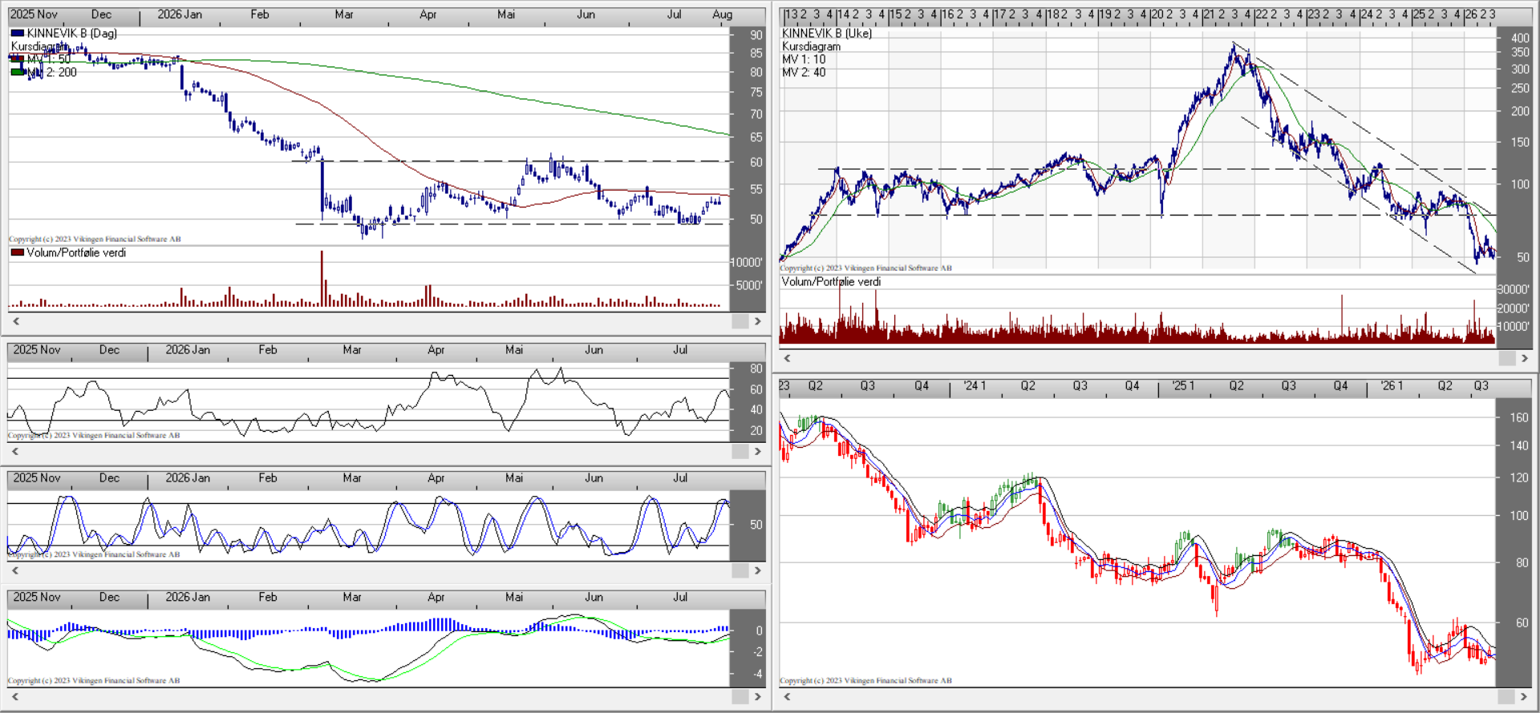
Task: Click the "MV 1: 10" label in the weekly chart
Action: coord(804,59)
